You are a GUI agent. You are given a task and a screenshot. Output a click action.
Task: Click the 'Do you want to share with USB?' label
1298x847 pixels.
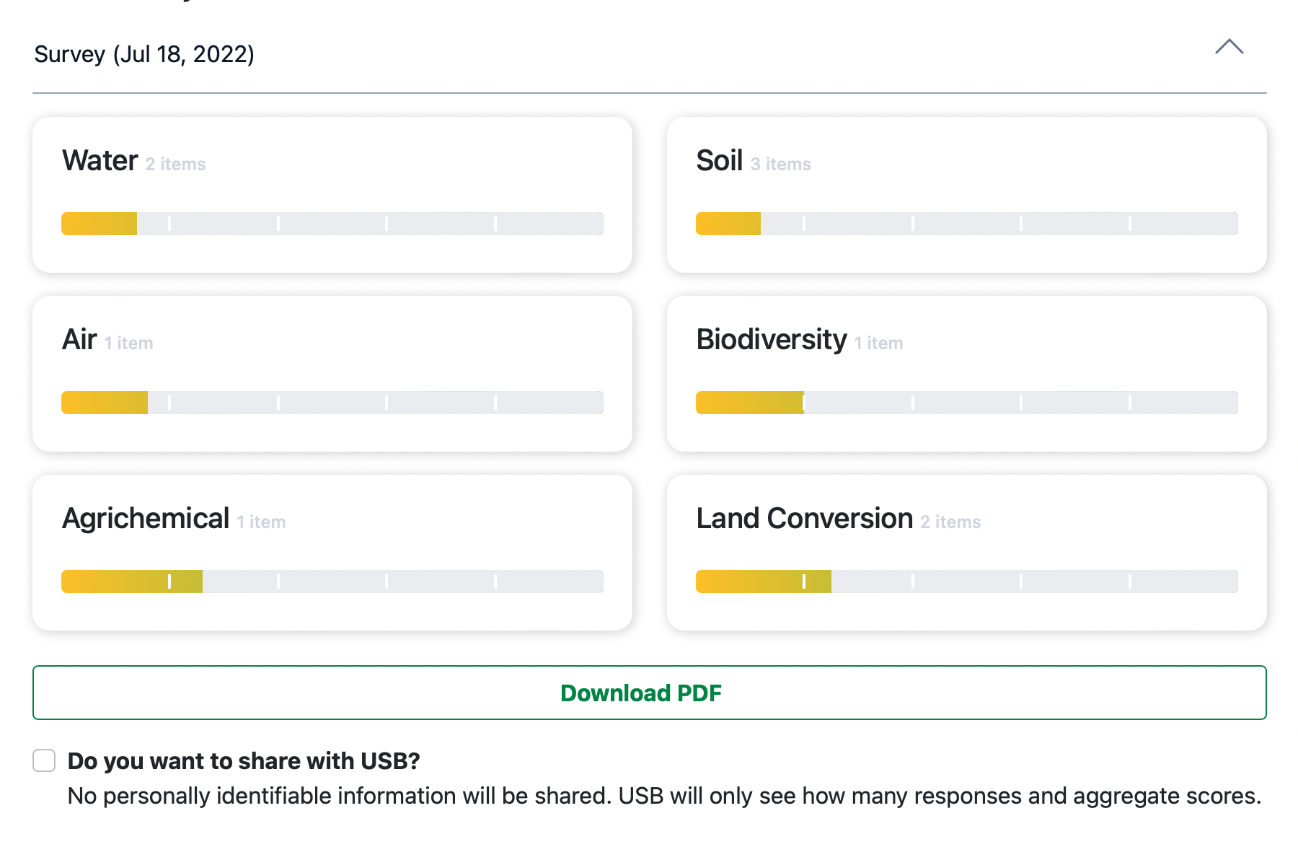point(244,761)
